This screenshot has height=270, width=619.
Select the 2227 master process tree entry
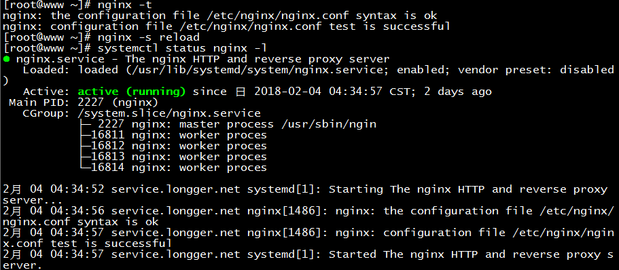click(x=228, y=125)
